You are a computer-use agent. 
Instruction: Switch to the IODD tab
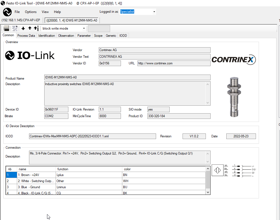123,35
